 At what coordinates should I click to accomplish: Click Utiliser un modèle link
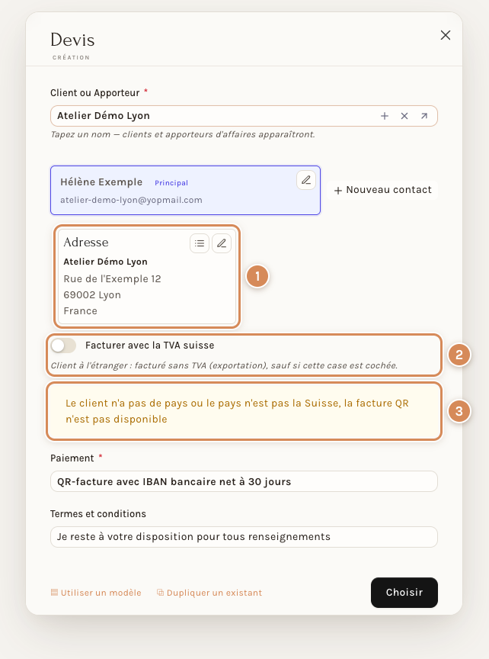(x=96, y=593)
